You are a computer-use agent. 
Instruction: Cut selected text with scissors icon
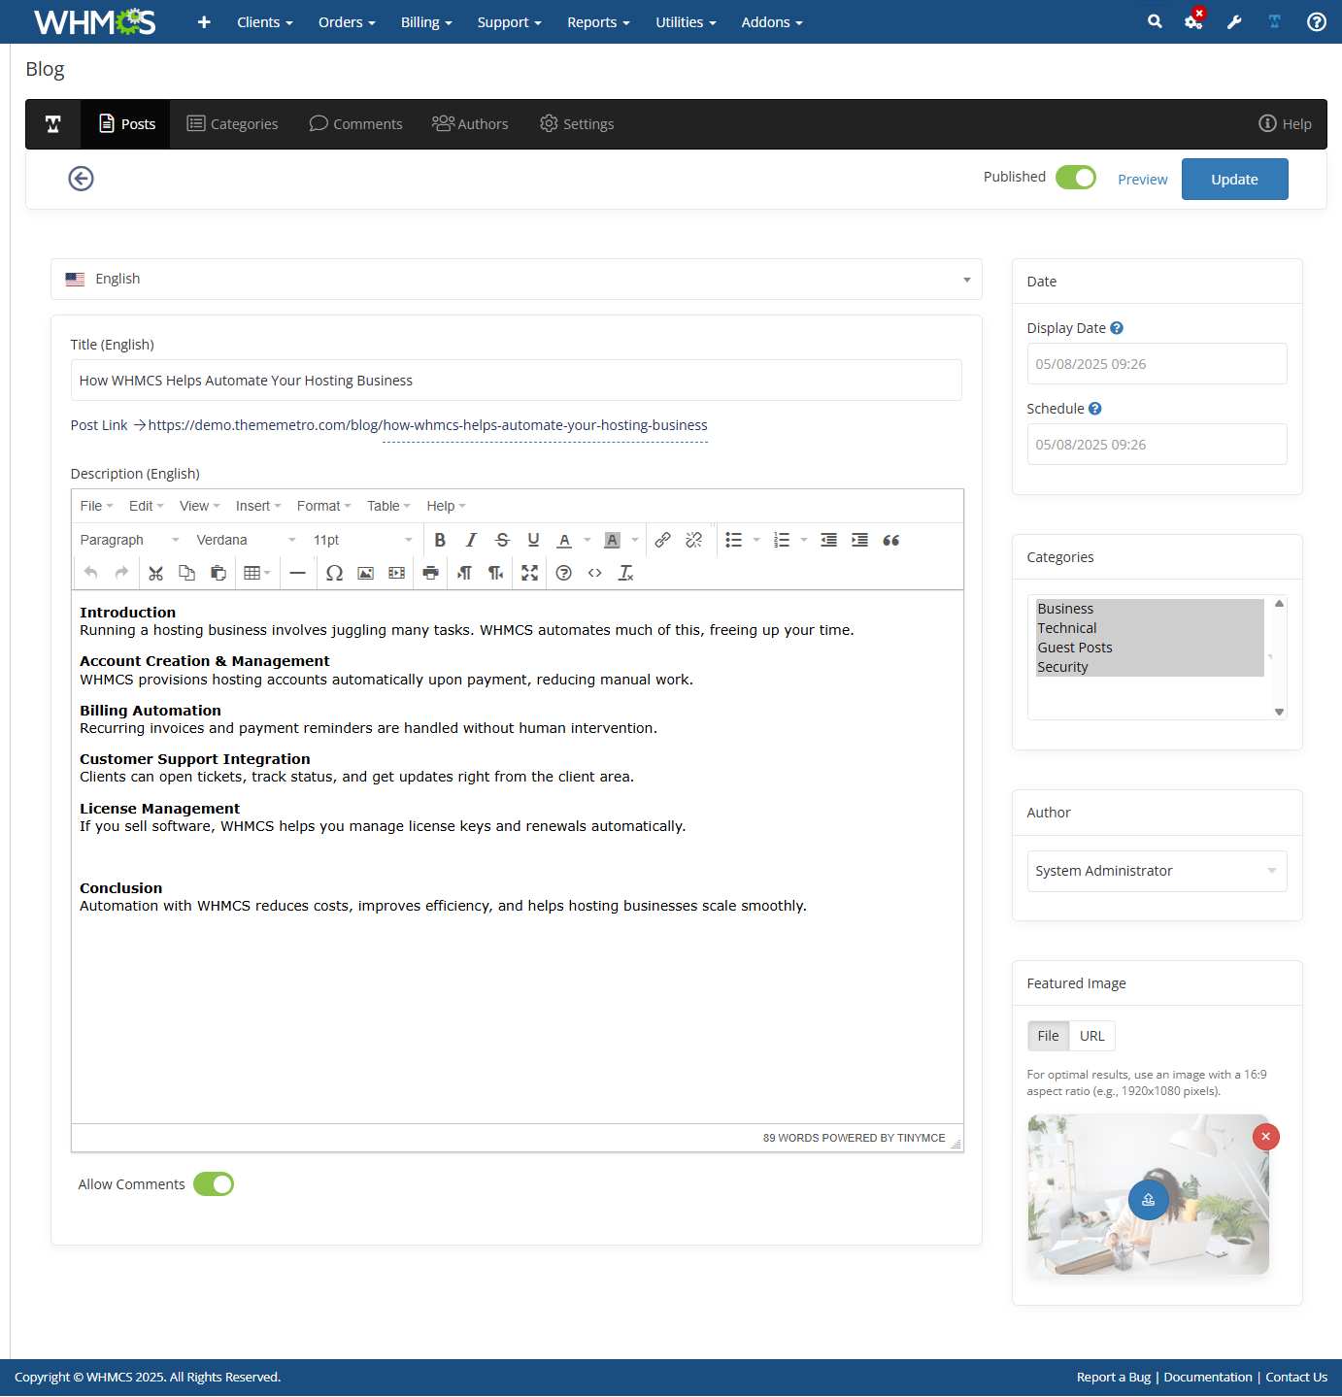point(155,573)
